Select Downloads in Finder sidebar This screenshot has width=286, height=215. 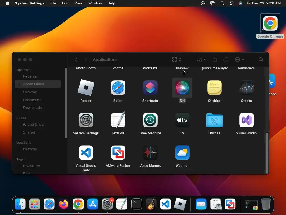(x=38, y=108)
